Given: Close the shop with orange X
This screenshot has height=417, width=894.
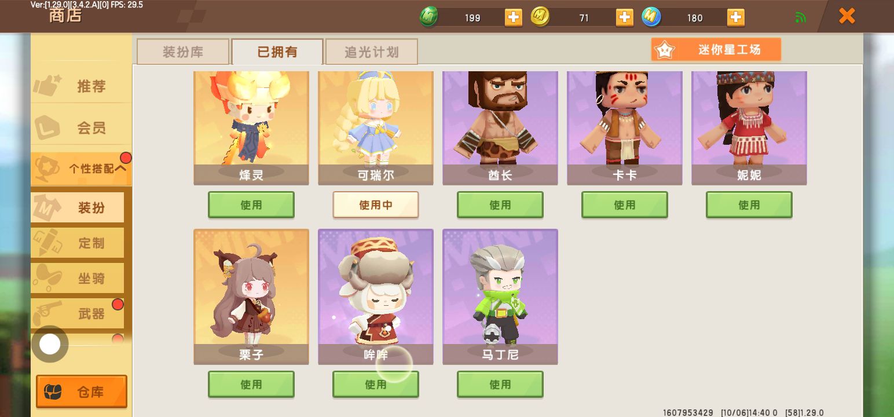Looking at the screenshot, I should (x=847, y=16).
